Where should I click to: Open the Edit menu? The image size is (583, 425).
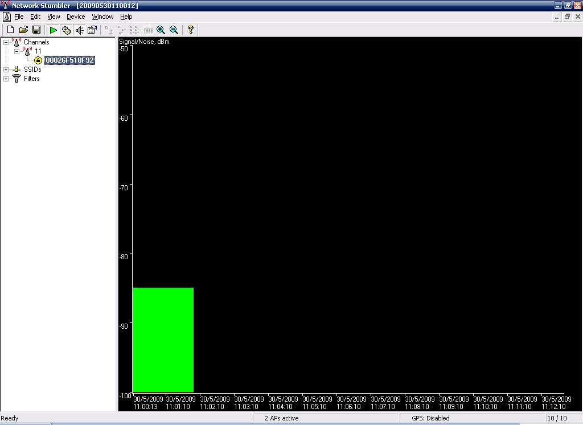tap(35, 17)
